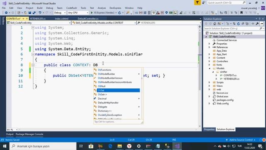The image size is (266, 150).
Task: Click the browser Refresh icon in toolbar
Action: (x=120, y=13)
